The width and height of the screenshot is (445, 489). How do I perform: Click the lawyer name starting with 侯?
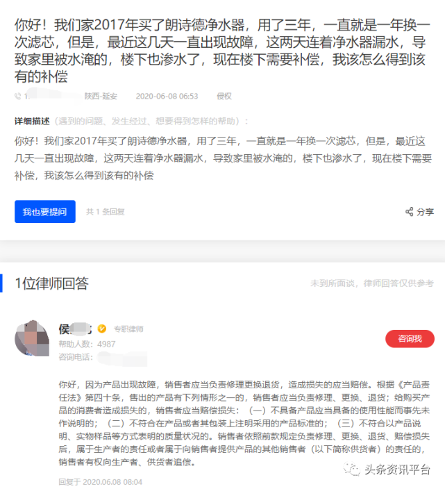point(75,329)
